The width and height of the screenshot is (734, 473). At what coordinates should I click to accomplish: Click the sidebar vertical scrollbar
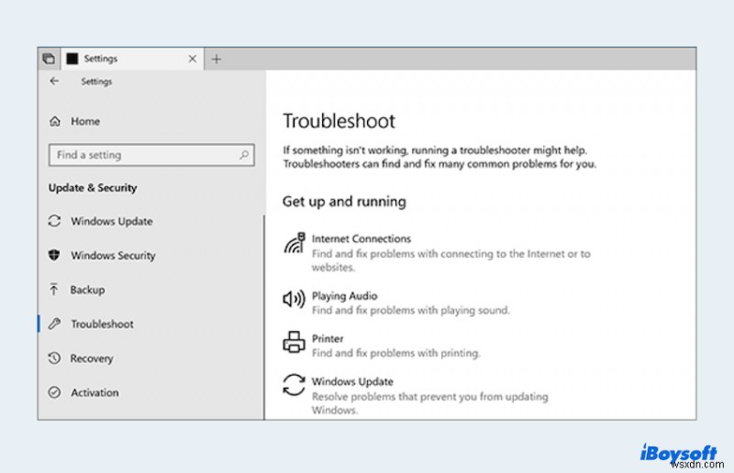(x=264, y=317)
